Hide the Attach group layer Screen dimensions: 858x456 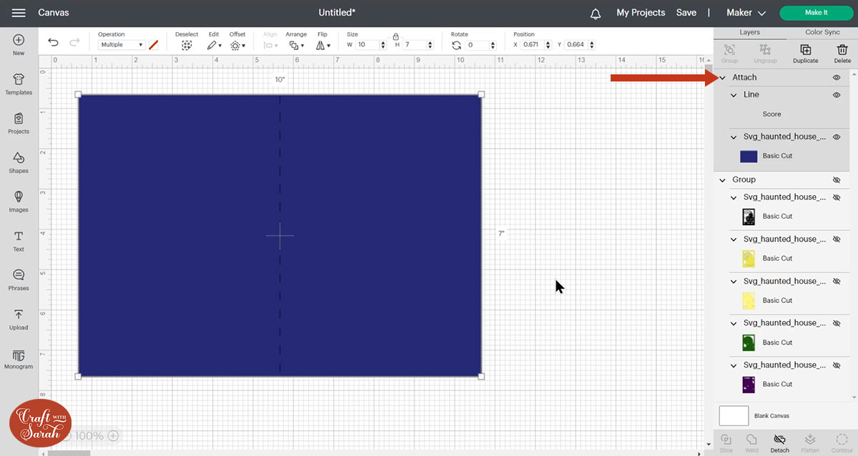click(836, 77)
